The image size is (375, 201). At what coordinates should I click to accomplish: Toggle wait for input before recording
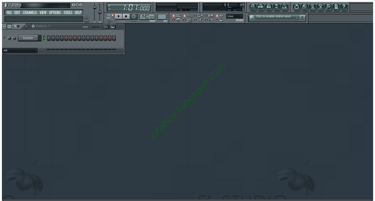click(x=185, y=20)
